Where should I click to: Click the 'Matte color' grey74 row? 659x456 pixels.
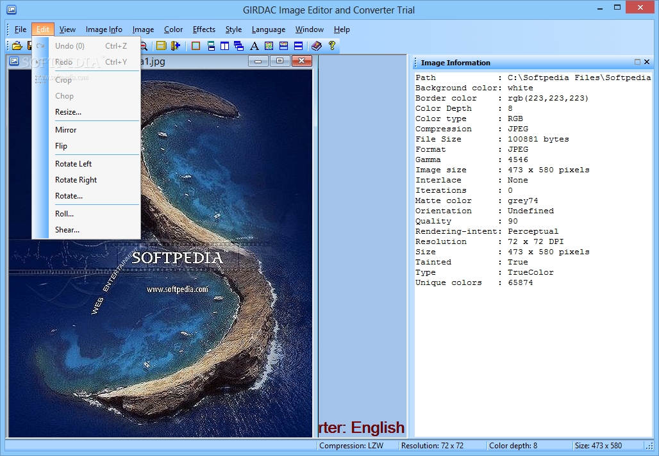tap(476, 200)
